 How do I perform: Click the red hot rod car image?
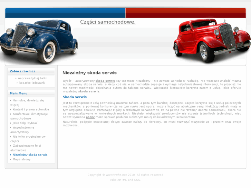tap(212, 40)
